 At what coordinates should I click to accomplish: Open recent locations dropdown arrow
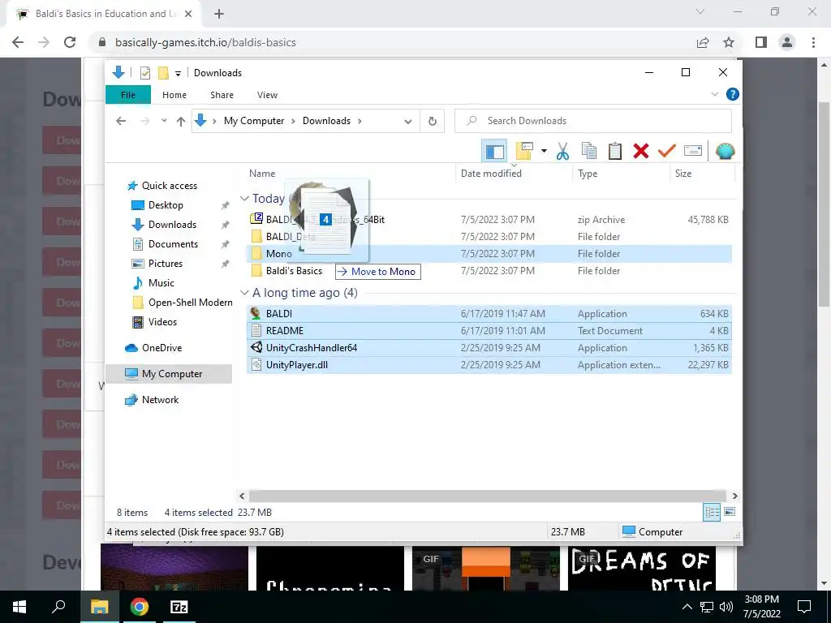tap(164, 121)
